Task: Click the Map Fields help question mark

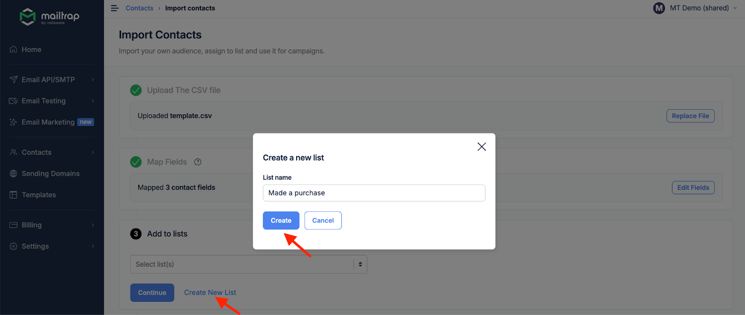Action: click(x=197, y=162)
